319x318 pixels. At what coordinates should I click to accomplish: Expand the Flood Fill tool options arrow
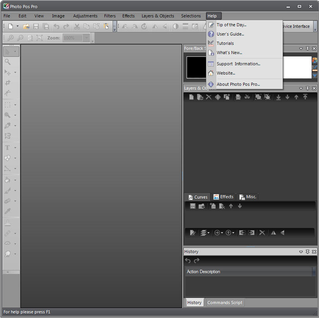pyautogui.click(x=15, y=180)
